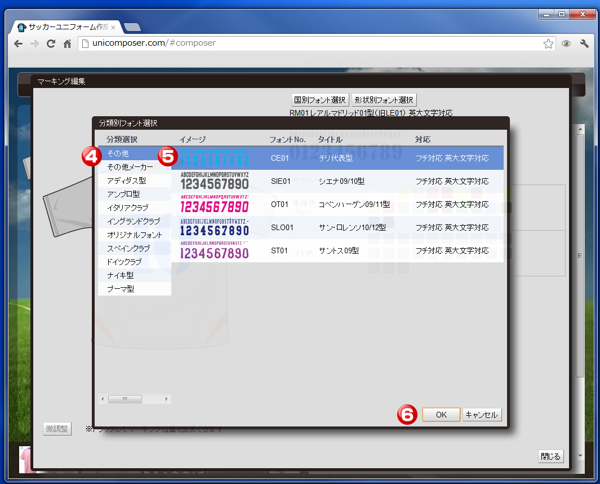Bookmark page with the star icon
This screenshot has width=600, height=484.
pos(548,43)
